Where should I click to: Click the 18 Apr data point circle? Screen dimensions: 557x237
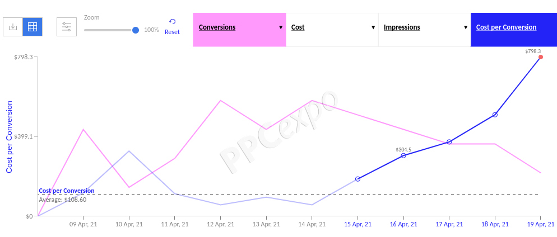click(x=495, y=115)
